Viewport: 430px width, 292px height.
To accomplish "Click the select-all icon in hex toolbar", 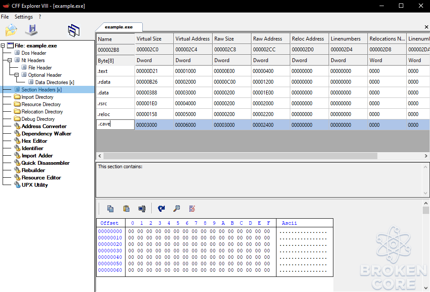I will [x=142, y=209].
